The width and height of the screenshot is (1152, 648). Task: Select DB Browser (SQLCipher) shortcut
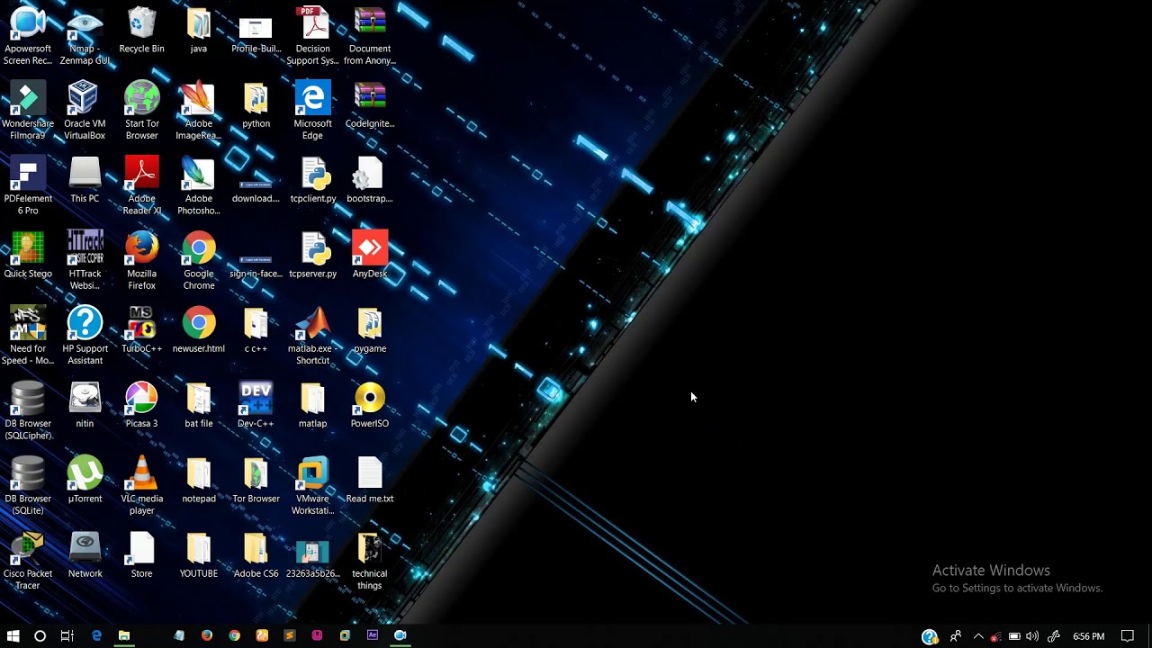click(x=28, y=410)
